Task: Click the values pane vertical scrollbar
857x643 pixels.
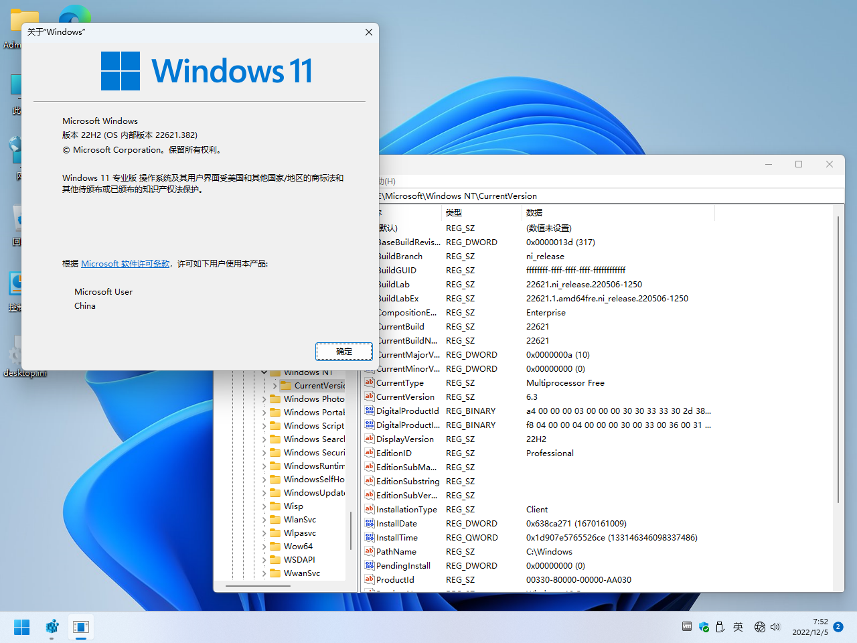Action: click(838, 359)
